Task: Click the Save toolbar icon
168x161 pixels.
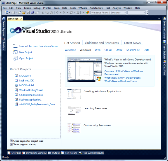Action: coord(28,13)
